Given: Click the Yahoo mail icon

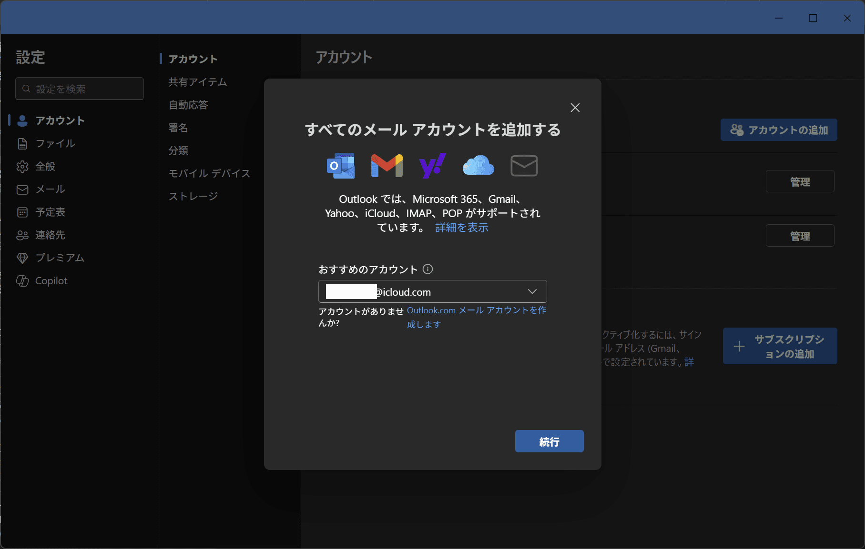Looking at the screenshot, I should (432, 166).
